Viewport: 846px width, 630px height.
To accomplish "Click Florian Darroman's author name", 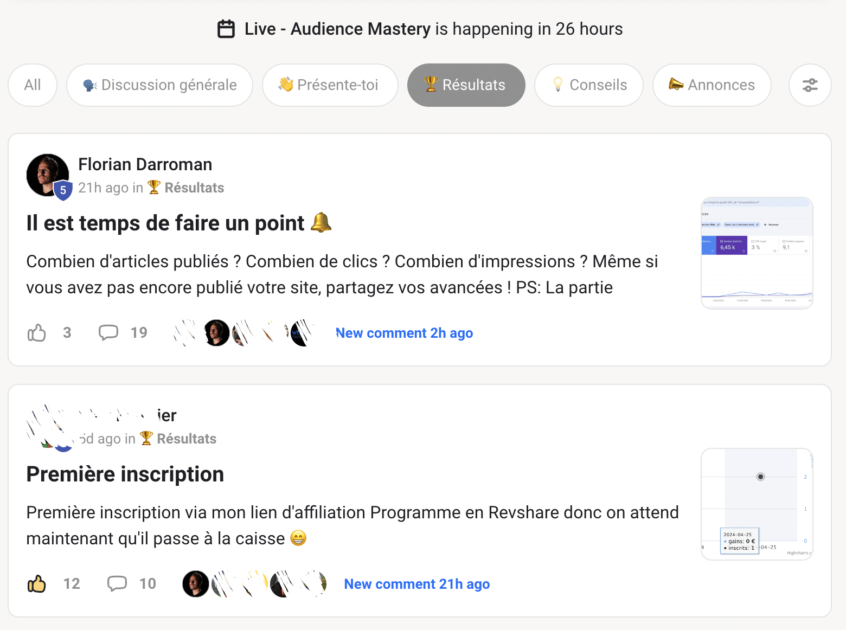I will coord(145,164).
